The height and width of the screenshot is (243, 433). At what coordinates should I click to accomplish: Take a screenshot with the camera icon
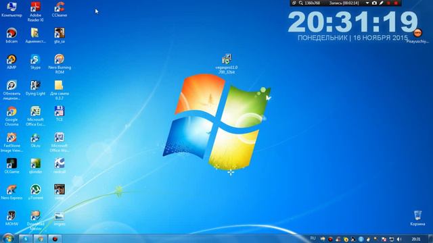[x=374, y=3]
